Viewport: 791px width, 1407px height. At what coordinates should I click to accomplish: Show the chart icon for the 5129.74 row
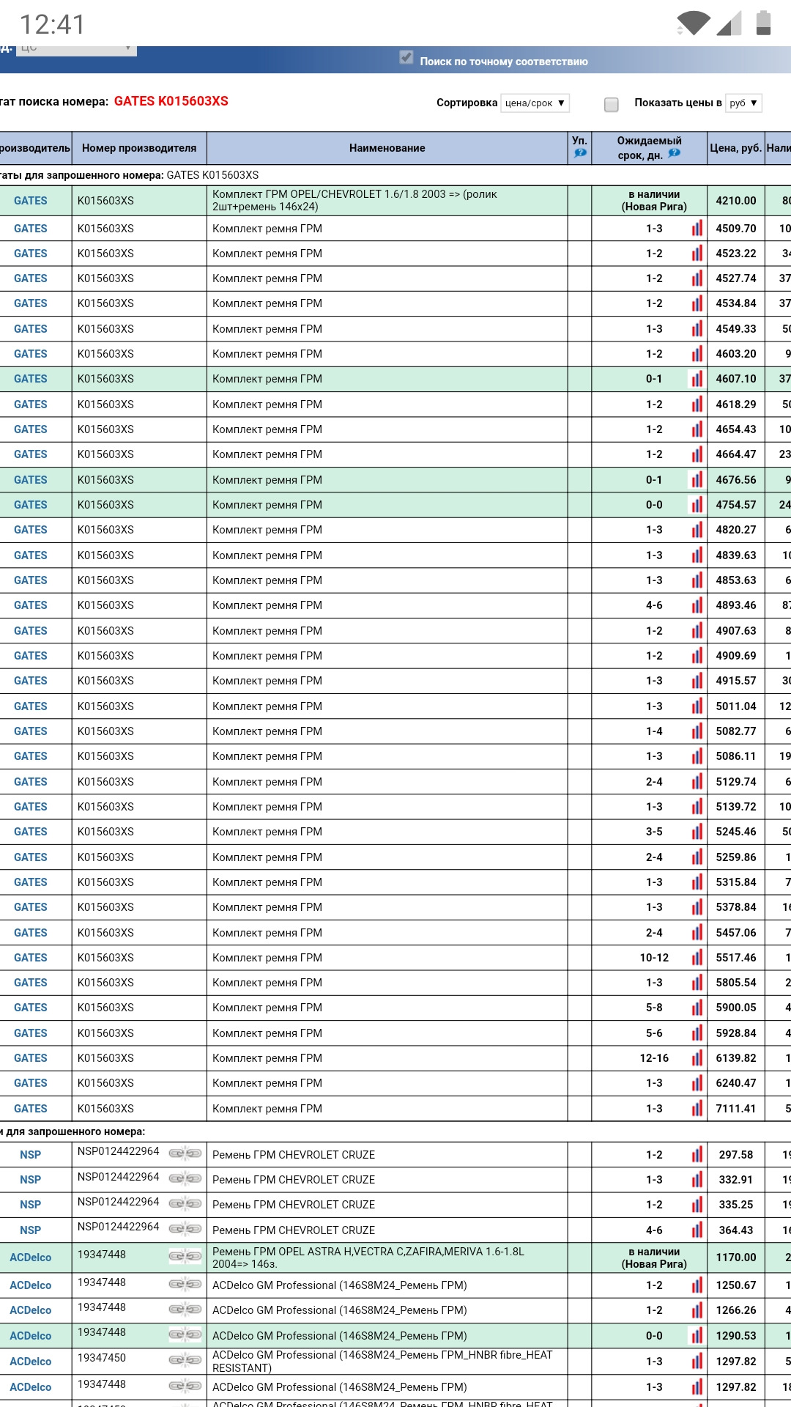[697, 782]
